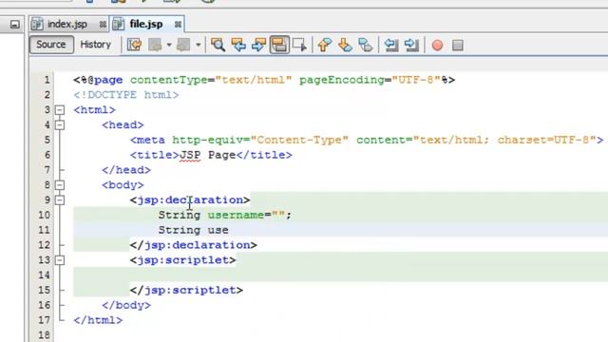Select the file.jsp tab
Viewport: 608px width, 342px height.
pos(145,24)
